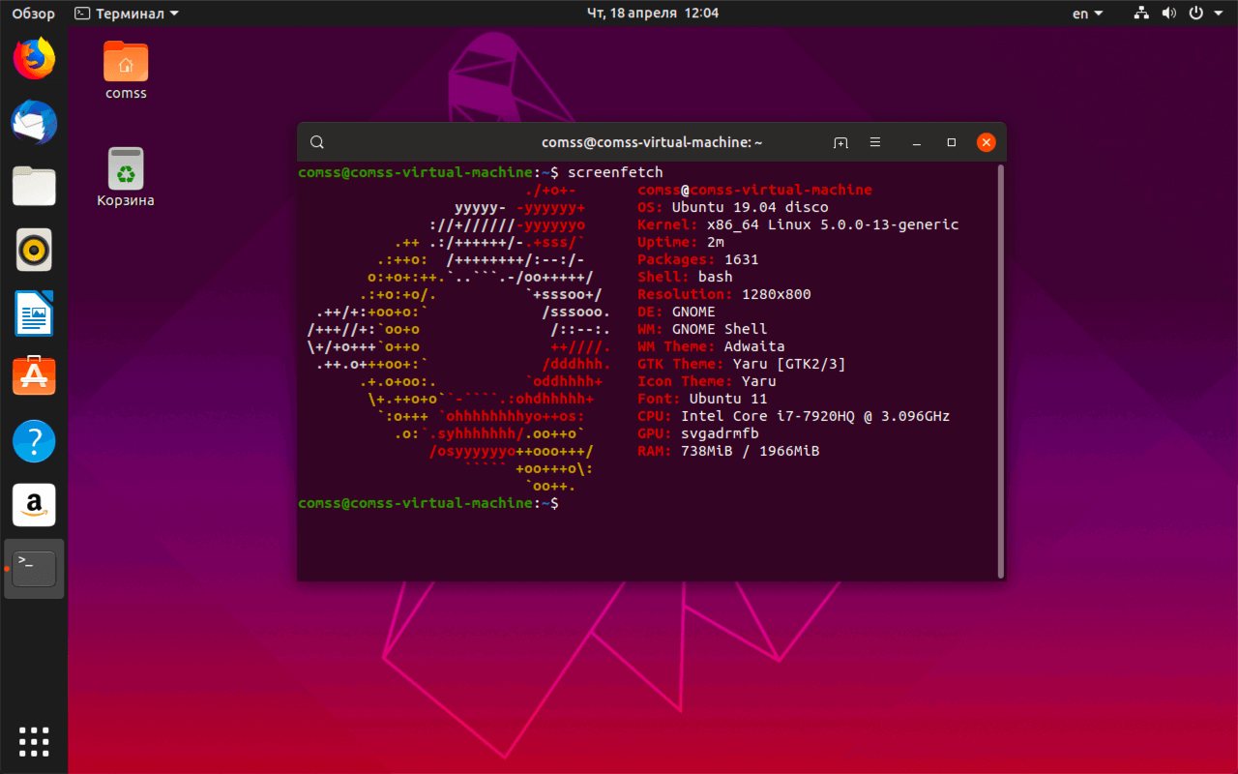Open Firefox from the dock
The image size is (1238, 774).
34,59
